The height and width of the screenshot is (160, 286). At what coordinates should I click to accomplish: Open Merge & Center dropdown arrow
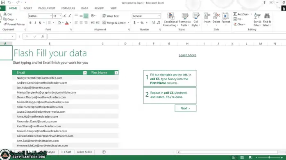pos(128,23)
